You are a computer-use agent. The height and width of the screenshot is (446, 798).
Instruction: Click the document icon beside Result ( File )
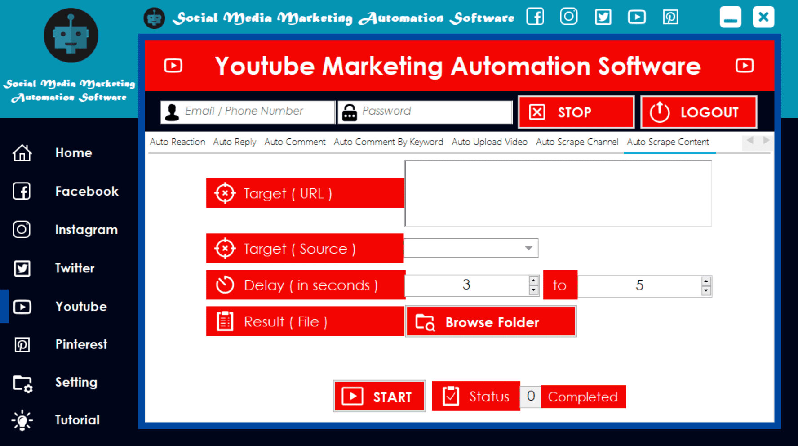coord(225,321)
